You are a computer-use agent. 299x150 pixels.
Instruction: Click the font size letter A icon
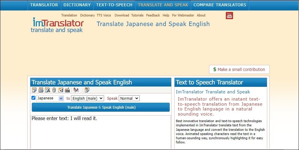(x=61, y=90)
